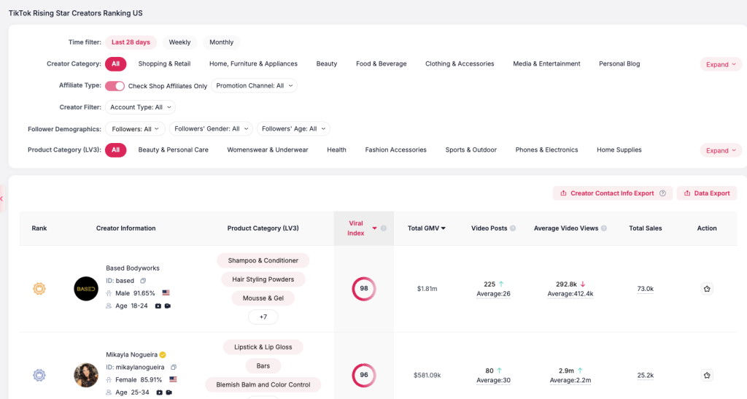Click the Viral Index info icon

(384, 228)
